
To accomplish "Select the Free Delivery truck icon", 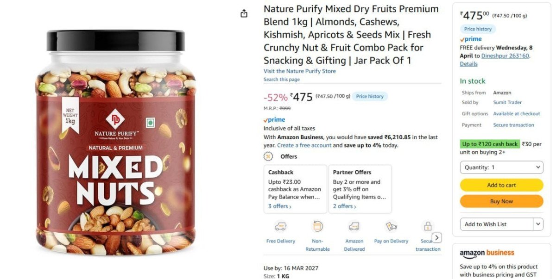I will click(281, 227).
